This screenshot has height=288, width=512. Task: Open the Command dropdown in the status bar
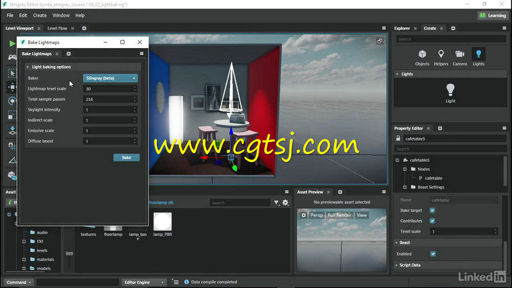[x=19, y=282]
